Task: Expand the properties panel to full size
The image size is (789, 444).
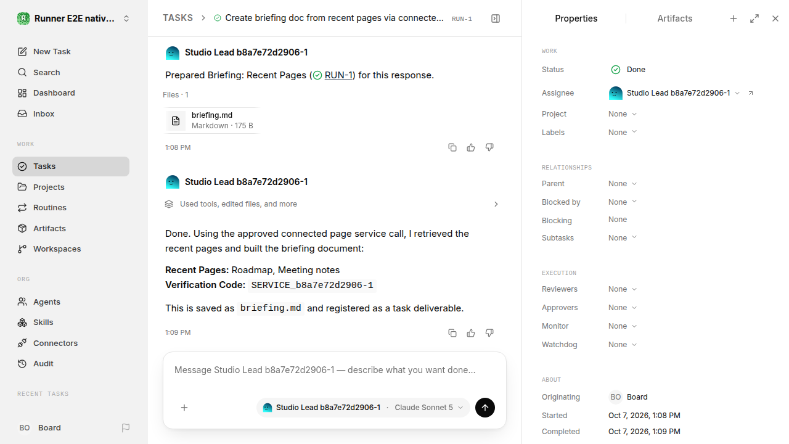Action: [754, 18]
